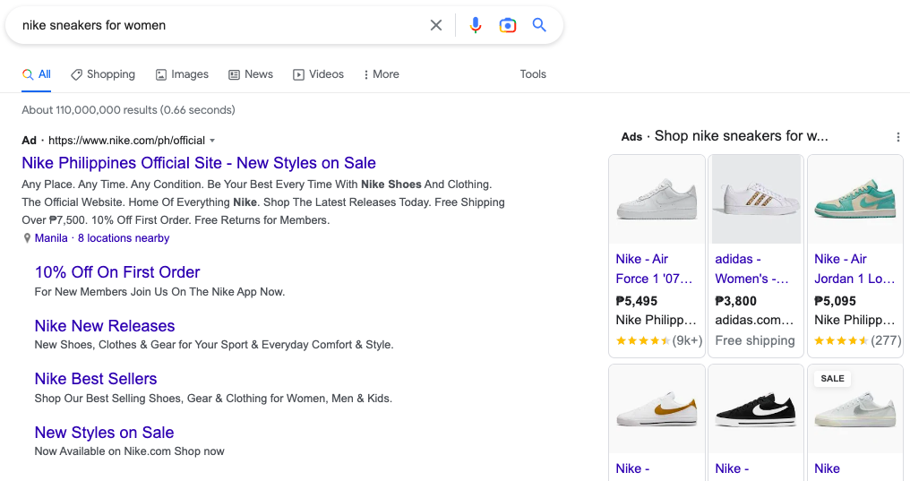Click adidas Free shipping text
The width and height of the screenshot is (910, 481).
tap(754, 340)
